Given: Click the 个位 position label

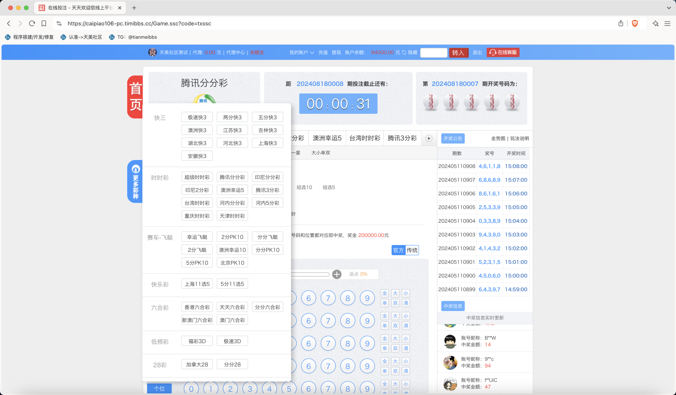Looking at the screenshot, I should pyautogui.click(x=159, y=389).
